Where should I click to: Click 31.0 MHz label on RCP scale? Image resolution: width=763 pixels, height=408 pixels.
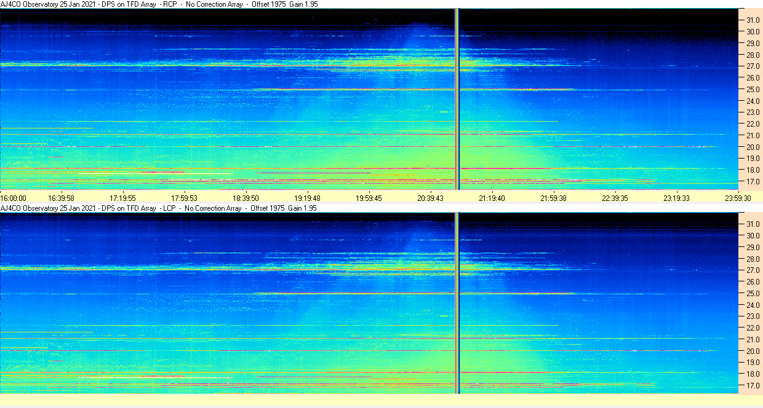753,20
